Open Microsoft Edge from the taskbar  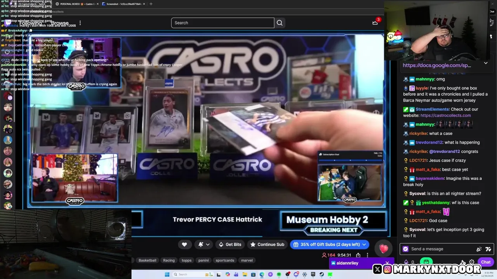pos(262,274)
